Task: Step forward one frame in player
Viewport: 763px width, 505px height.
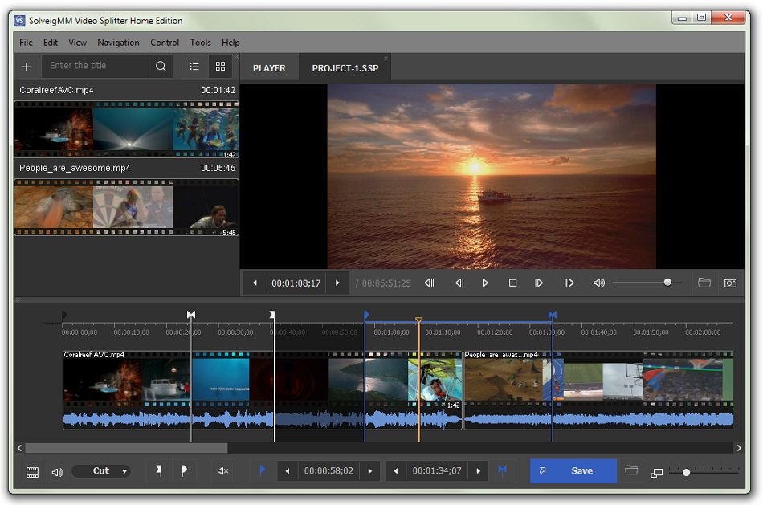Action: [x=539, y=283]
